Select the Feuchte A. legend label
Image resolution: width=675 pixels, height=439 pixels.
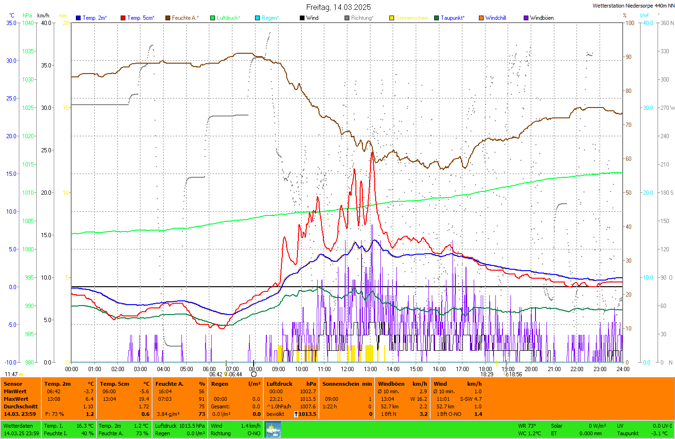(185, 18)
